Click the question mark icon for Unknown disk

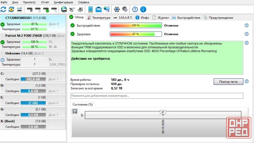(x=3, y=60)
